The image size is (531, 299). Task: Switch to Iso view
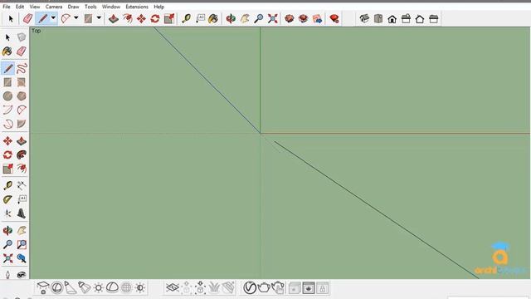pos(364,18)
